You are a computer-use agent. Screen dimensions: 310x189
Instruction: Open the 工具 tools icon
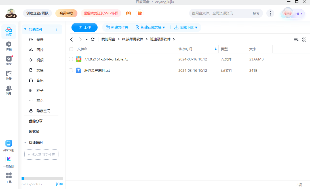coord(9,178)
